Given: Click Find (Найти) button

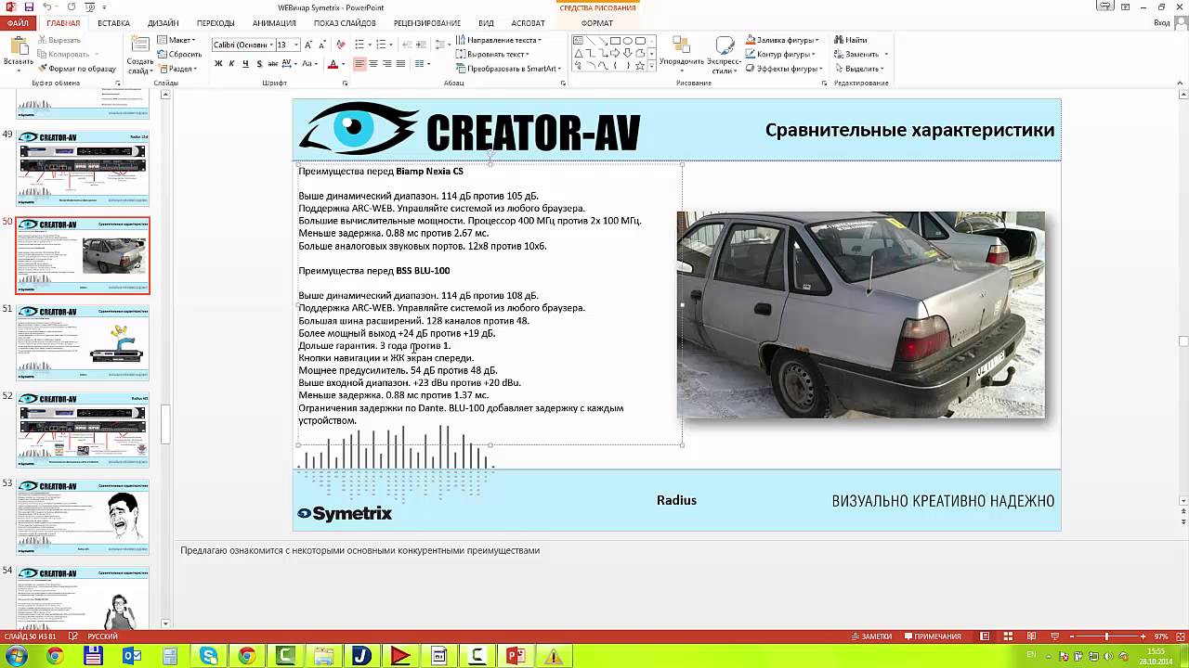Looking at the screenshot, I should (850, 41).
